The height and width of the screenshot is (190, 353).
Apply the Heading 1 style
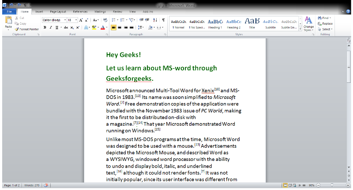click(x=215, y=23)
